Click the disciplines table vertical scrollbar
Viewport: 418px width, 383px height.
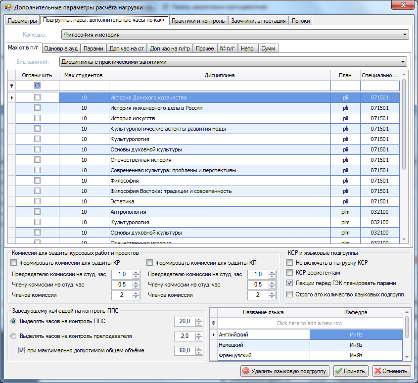click(x=404, y=157)
